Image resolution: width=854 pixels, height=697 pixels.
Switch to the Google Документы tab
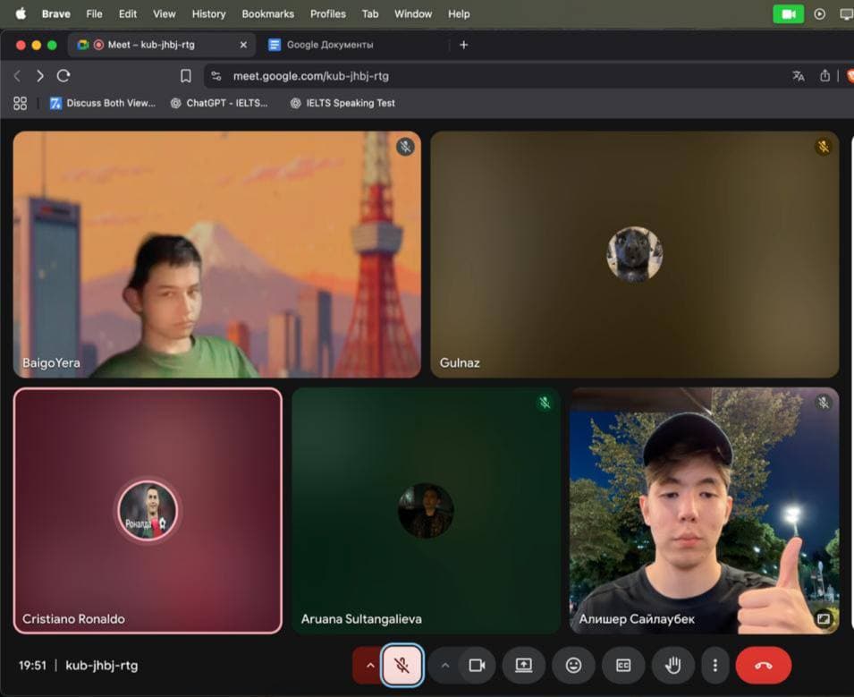(329, 45)
